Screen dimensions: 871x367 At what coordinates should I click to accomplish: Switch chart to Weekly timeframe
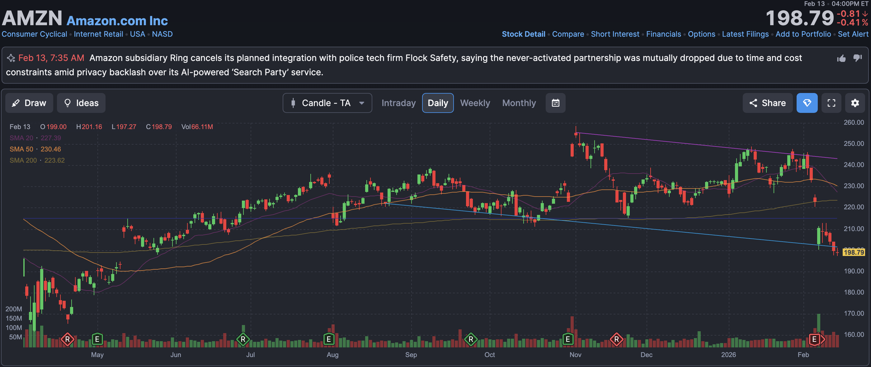(x=475, y=103)
